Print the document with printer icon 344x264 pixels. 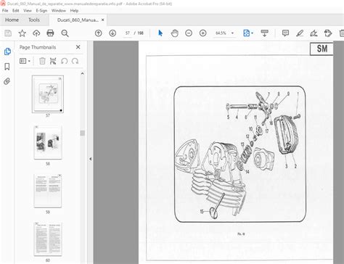point(50,33)
